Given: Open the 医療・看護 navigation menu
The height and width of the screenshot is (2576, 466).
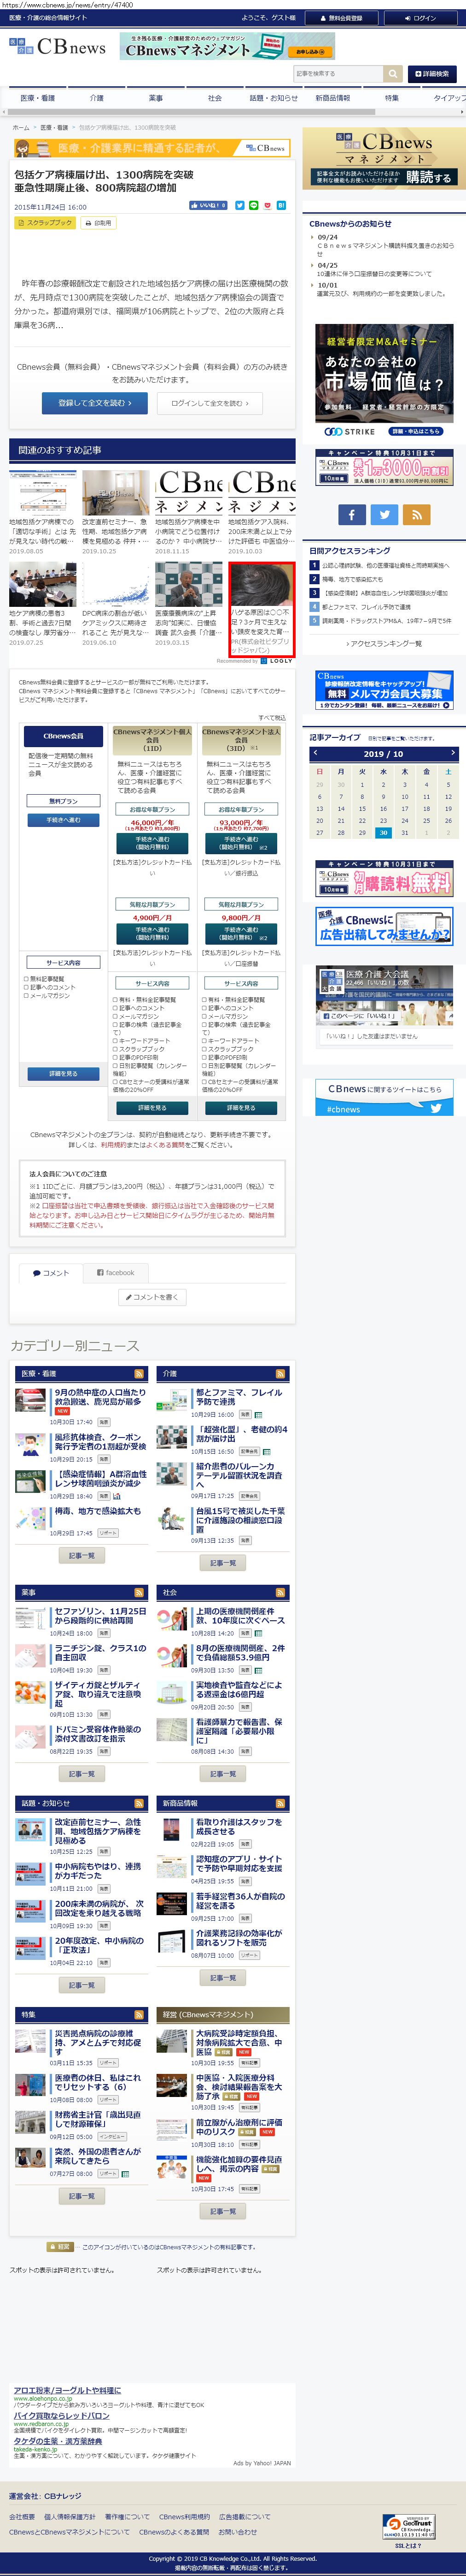Looking at the screenshot, I should (x=38, y=98).
